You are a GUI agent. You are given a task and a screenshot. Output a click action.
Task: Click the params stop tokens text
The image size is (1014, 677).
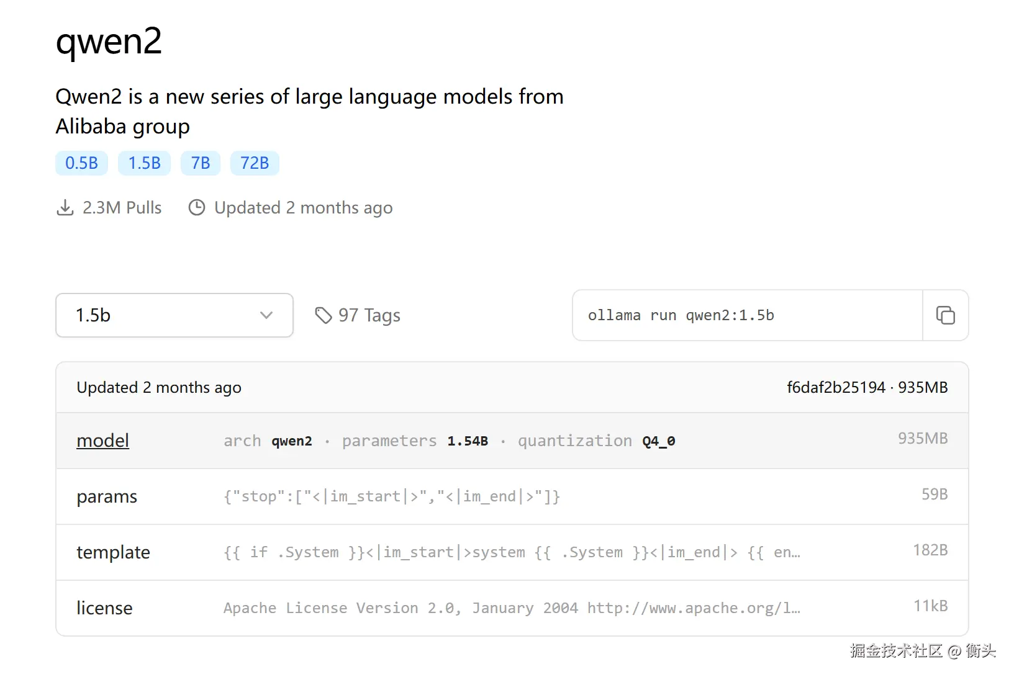[x=392, y=496]
